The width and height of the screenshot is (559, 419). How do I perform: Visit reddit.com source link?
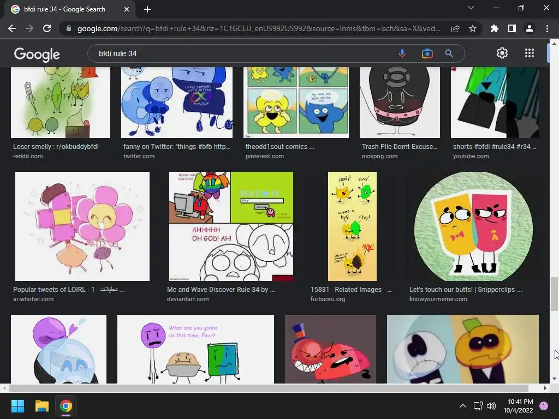[x=28, y=156]
